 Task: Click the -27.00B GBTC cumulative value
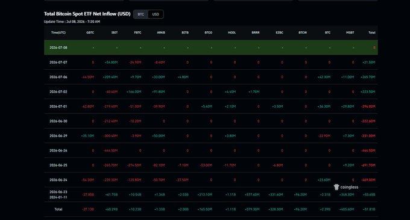point(88,195)
